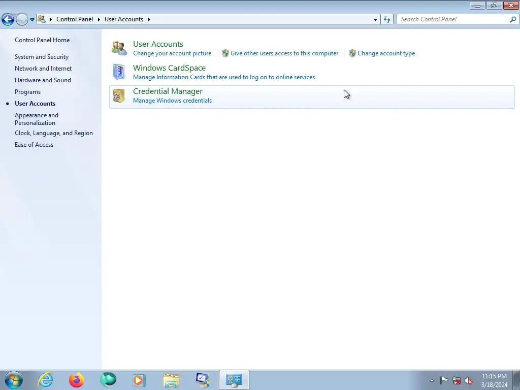Open Appearance and Personalization category

pos(37,119)
